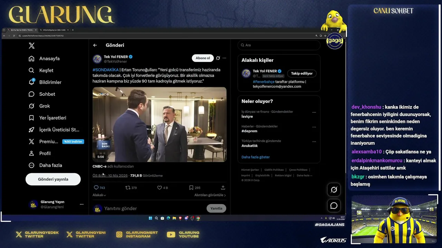Open Alıntıları görüntüle link

coord(210,195)
